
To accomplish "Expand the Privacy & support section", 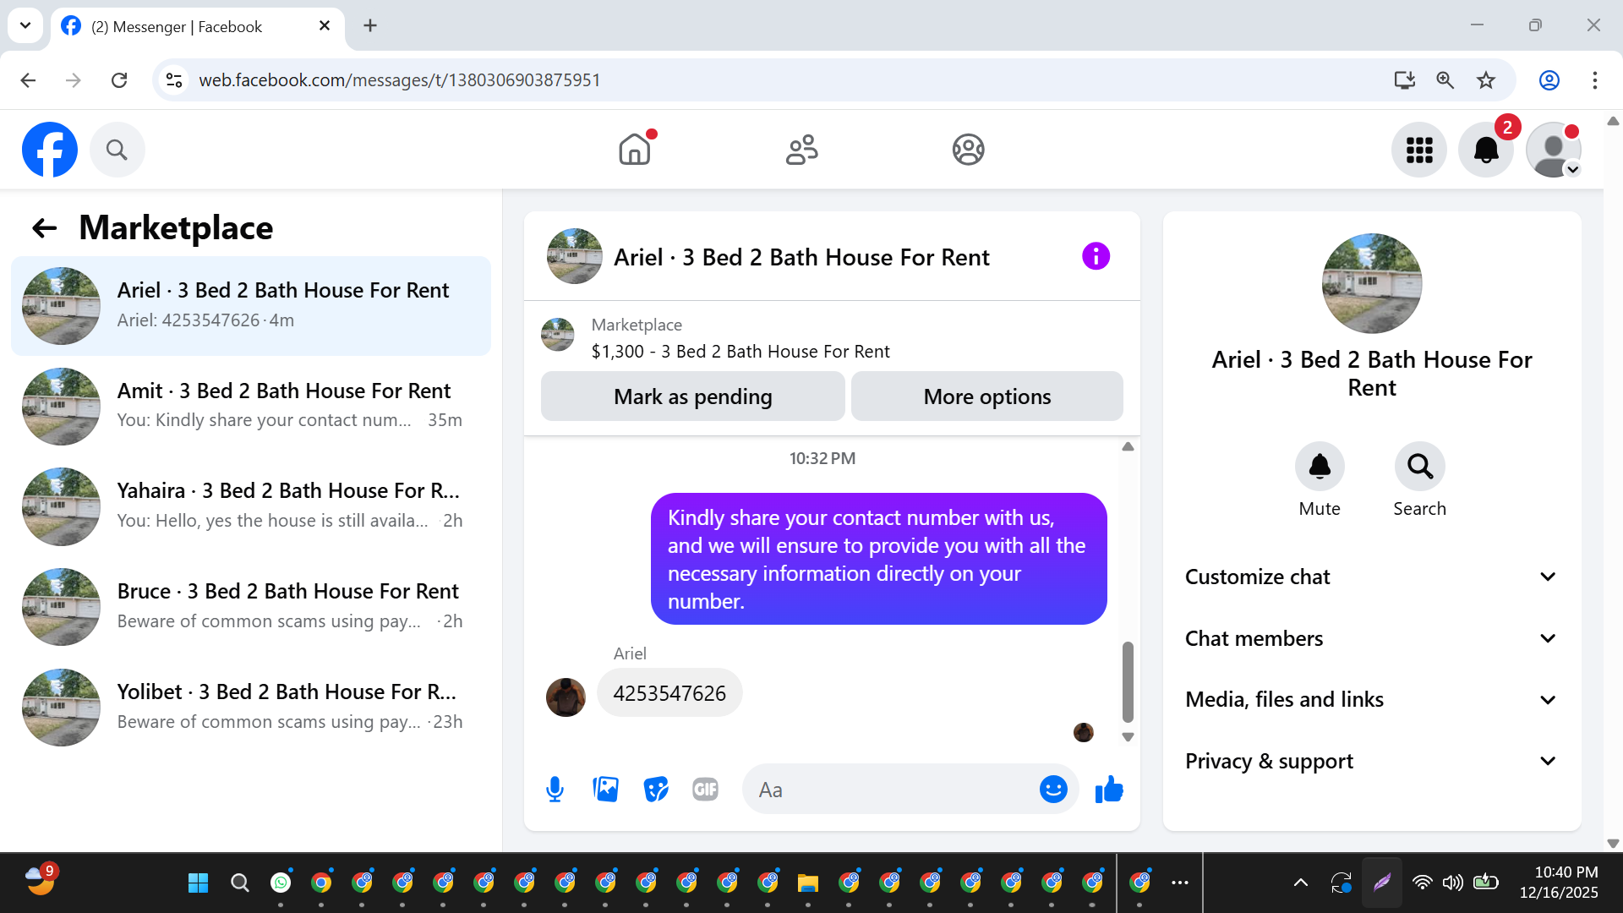I will tap(1371, 762).
